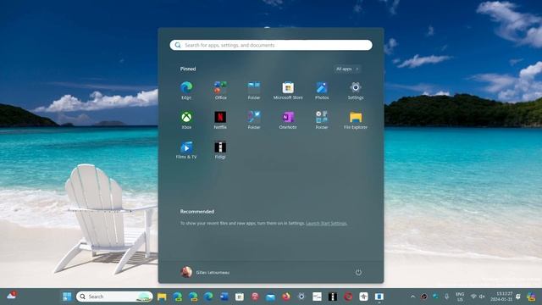Screen dimensions: 542x305
Task: Show hidden system tray icons
Action: pyautogui.click(x=412, y=297)
